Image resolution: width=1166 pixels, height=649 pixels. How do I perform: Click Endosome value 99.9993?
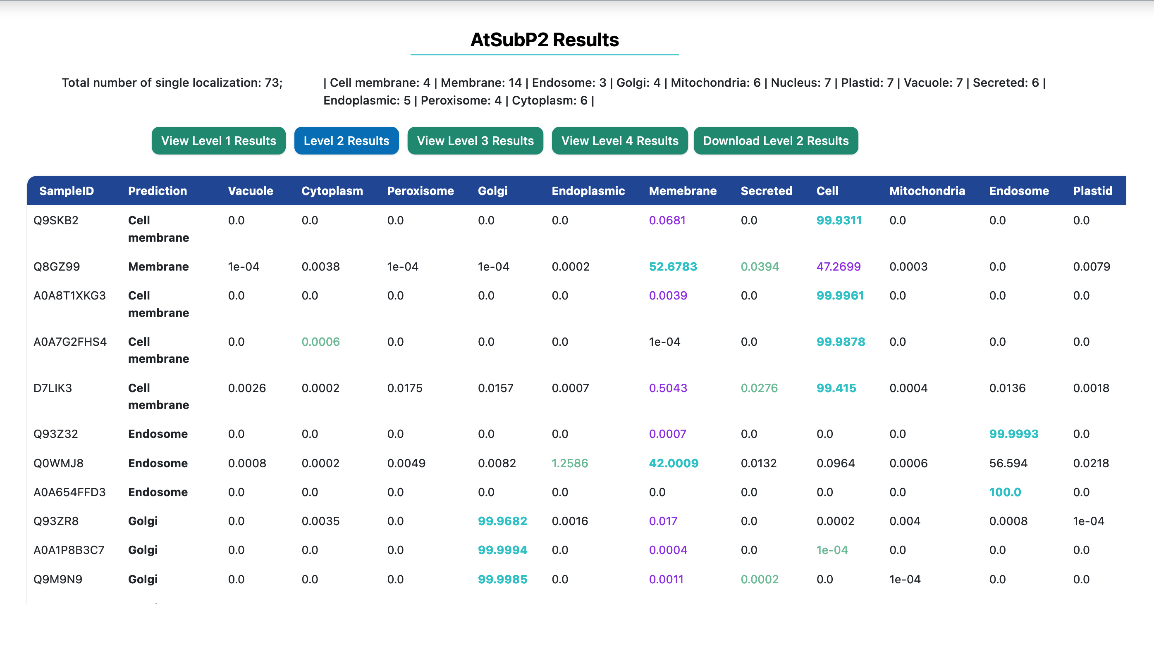click(1013, 434)
